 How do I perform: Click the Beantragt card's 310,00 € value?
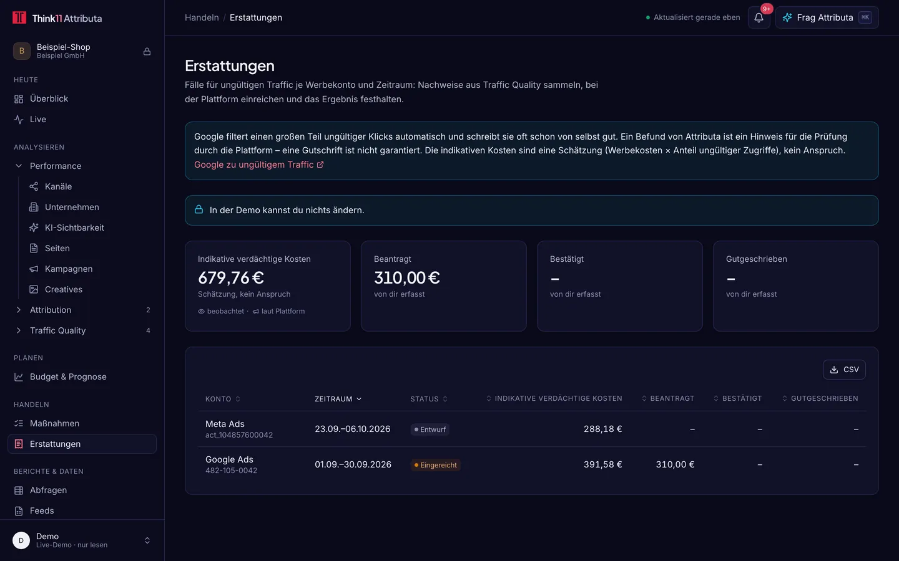pyautogui.click(x=407, y=277)
